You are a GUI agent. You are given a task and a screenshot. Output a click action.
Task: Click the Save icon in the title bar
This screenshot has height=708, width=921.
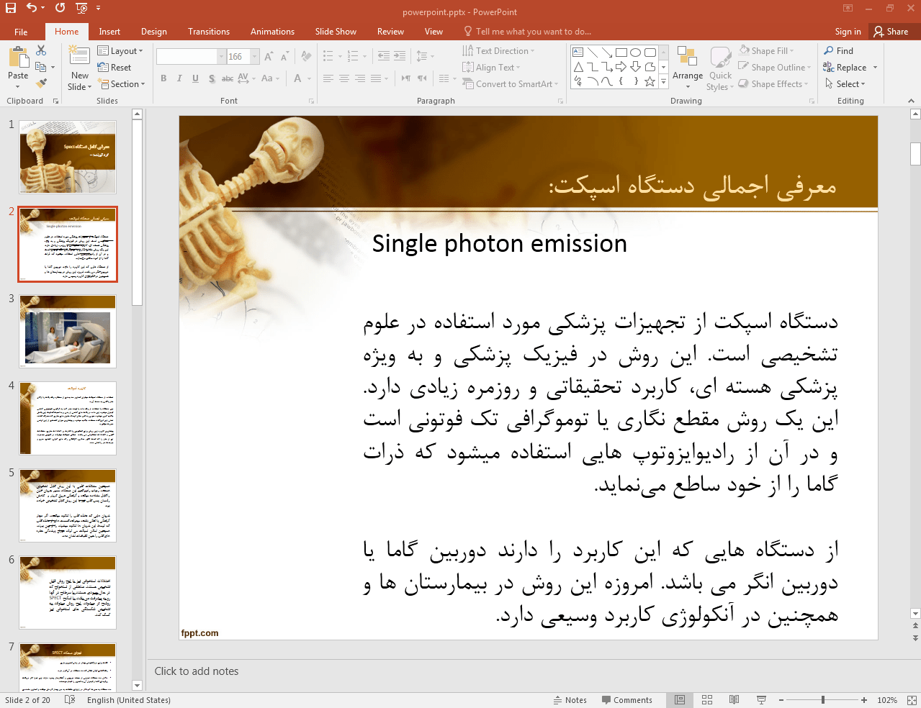(11, 8)
